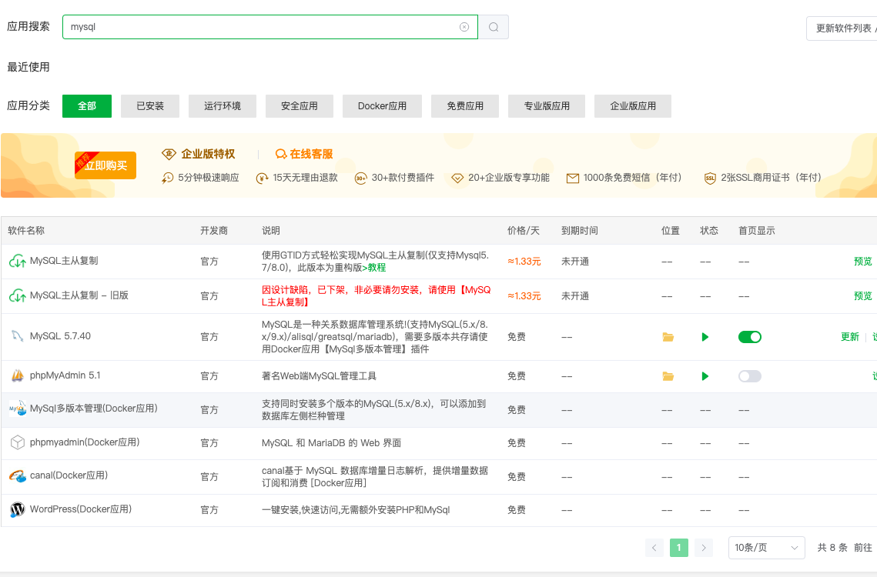Open the phpMyAdmin 5.1 folder location

pos(668,376)
